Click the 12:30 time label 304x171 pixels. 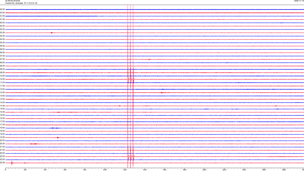2,92
